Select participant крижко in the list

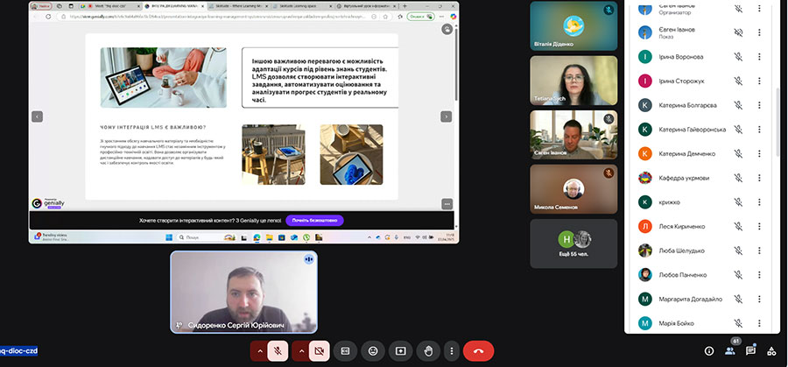click(701, 202)
